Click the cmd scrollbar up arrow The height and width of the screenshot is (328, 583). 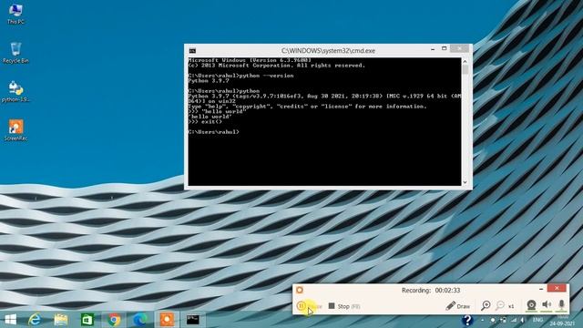coord(465,61)
